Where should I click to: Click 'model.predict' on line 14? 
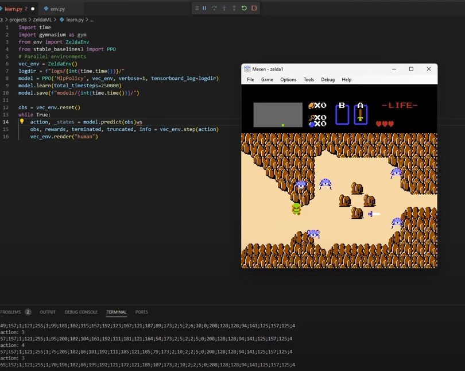(x=102, y=122)
